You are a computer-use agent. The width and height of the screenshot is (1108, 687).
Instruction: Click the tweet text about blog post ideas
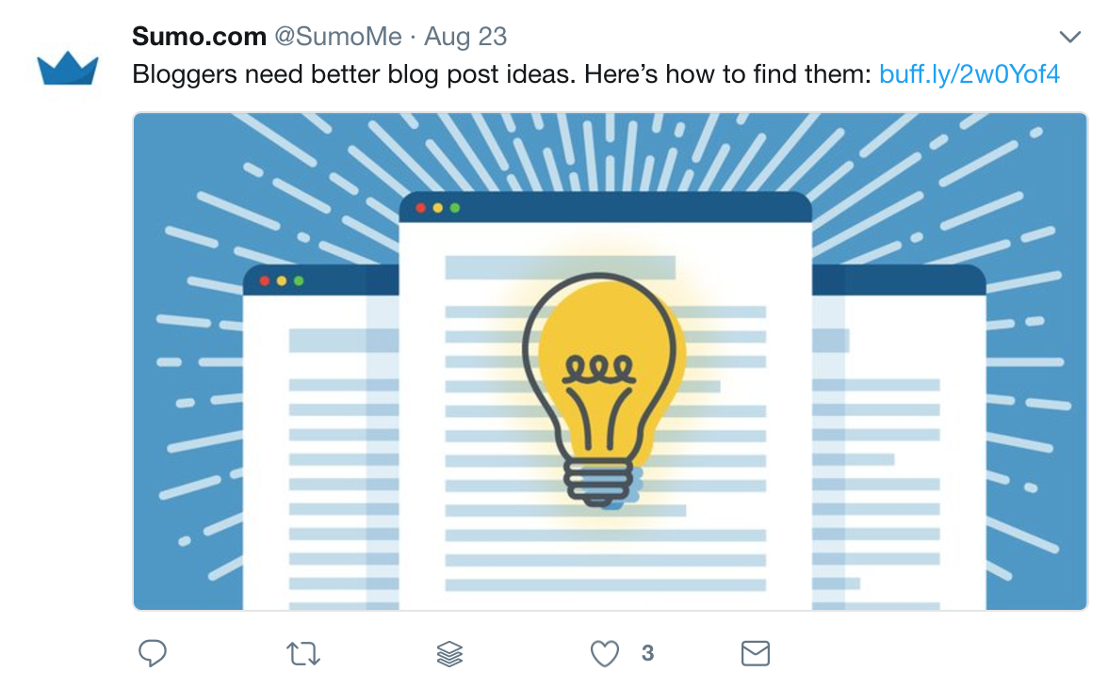(501, 74)
